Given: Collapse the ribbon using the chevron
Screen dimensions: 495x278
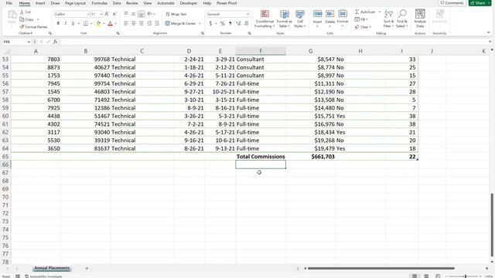Looking at the screenshot, I should (488, 32).
